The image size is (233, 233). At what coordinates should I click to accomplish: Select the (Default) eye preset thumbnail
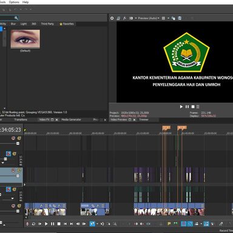pyautogui.click(x=25, y=39)
